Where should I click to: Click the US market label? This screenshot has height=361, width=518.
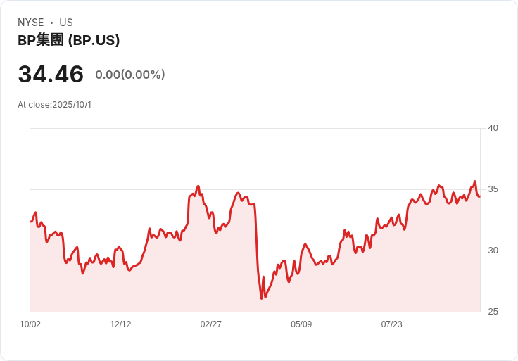point(66,23)
